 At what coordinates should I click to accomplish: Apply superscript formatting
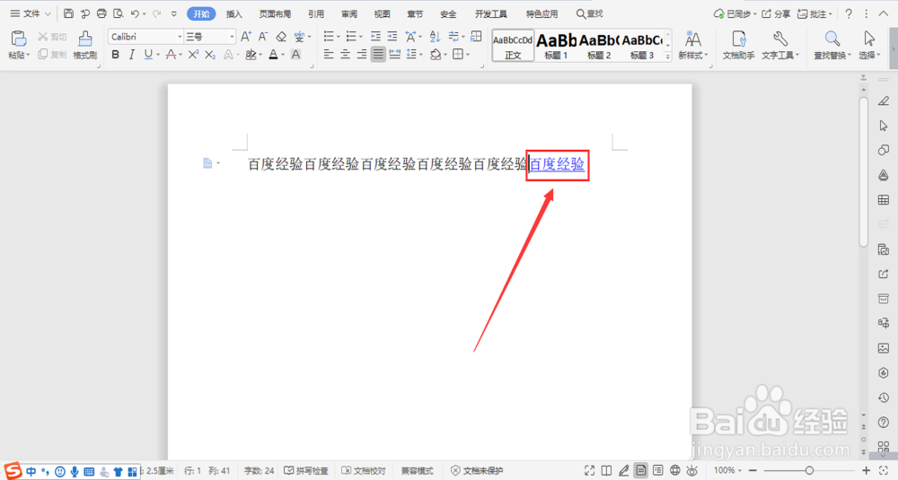194,55
